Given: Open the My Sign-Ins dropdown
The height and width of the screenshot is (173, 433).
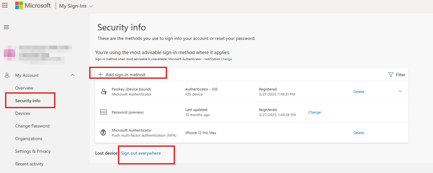Looking at the screenshot, I should (x=76, y=6).
